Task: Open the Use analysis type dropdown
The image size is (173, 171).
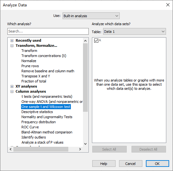Action: tap(91, 16)
